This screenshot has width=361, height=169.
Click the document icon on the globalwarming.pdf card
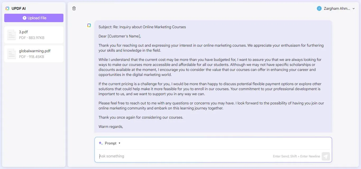(11, 54)
